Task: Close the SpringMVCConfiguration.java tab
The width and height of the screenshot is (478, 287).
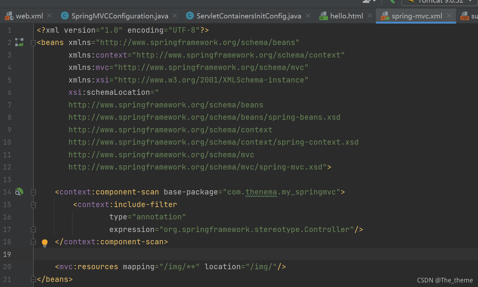Action: pos(175,16)
